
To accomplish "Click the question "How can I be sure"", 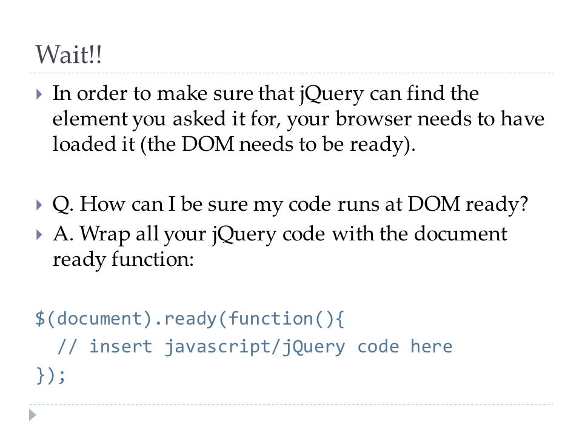I will click(x=164, y=204).
